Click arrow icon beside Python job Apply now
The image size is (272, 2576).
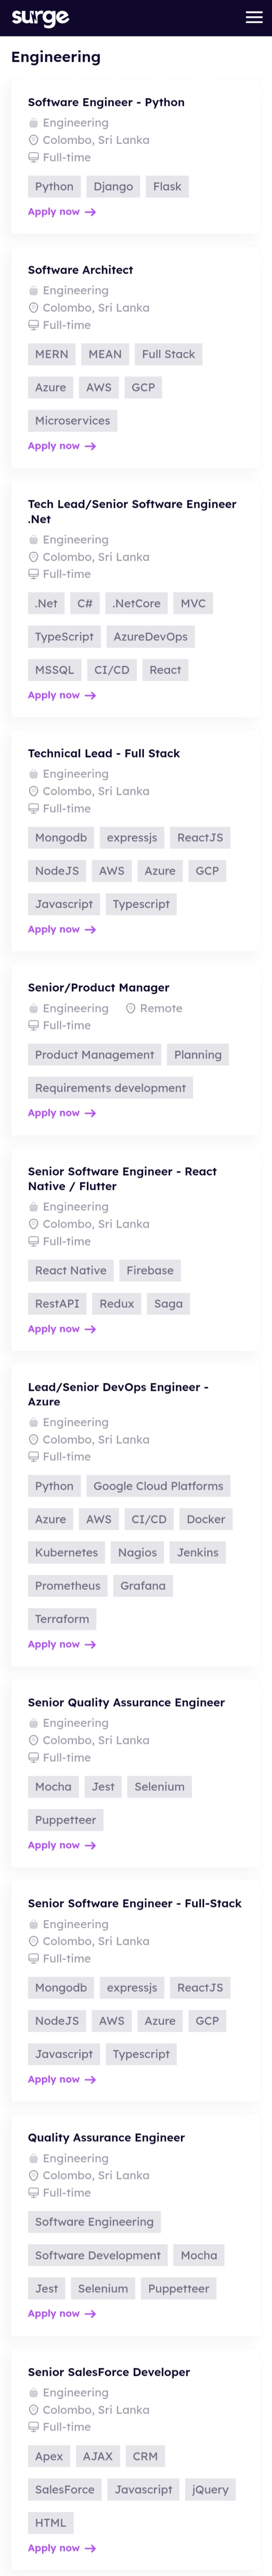tap(90, 212)
